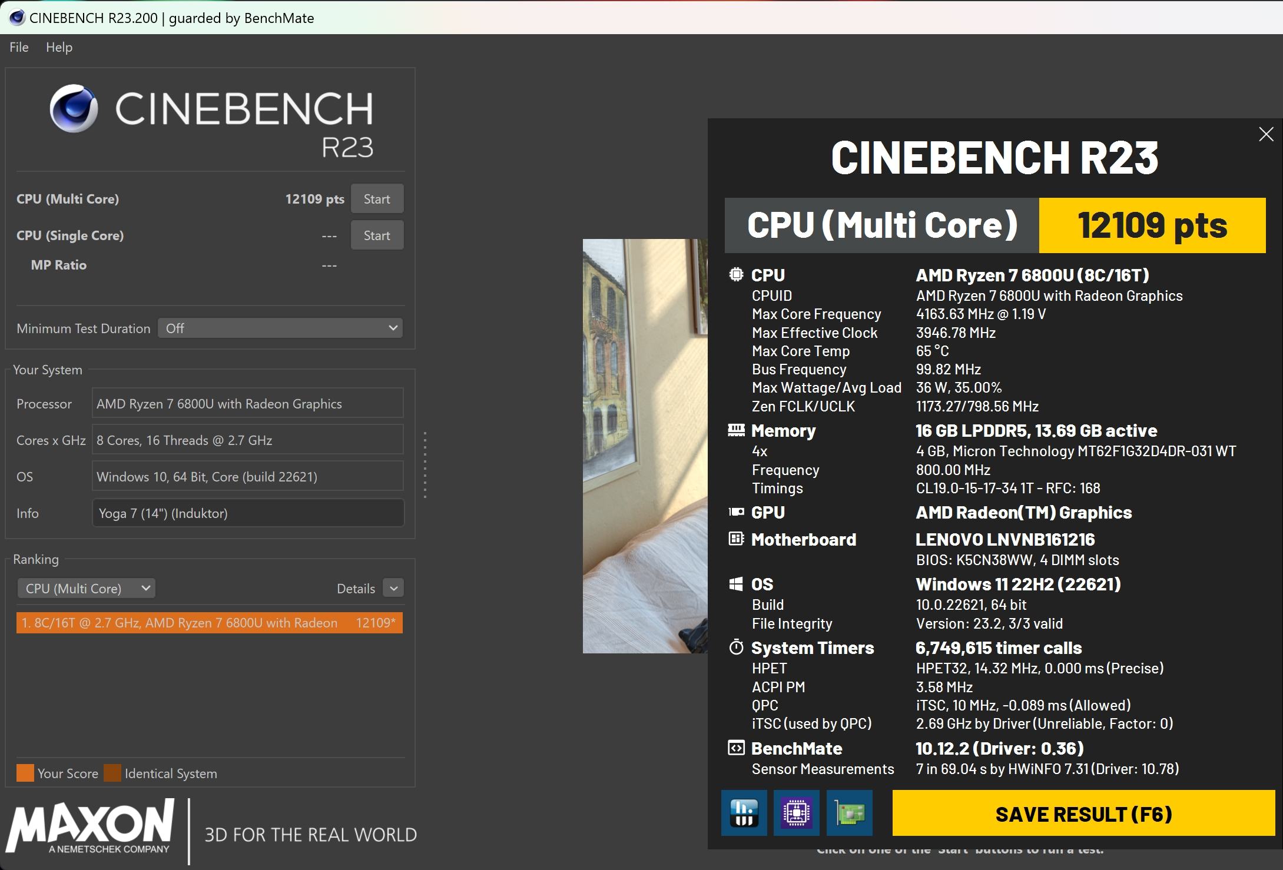
Task: Click 'HPET32, 14.32 MHz, 0.000 ms (Precise)' value
Action: click(x=1040, y=668)
